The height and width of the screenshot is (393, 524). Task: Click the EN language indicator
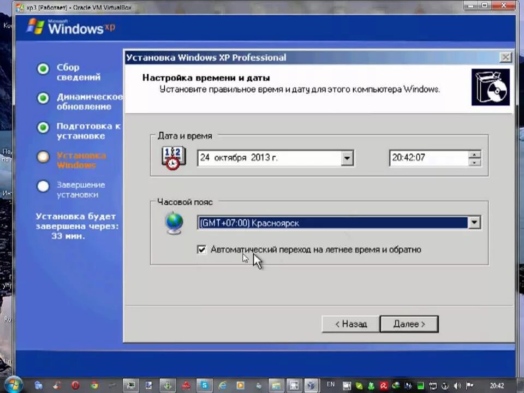pos(331,384)
